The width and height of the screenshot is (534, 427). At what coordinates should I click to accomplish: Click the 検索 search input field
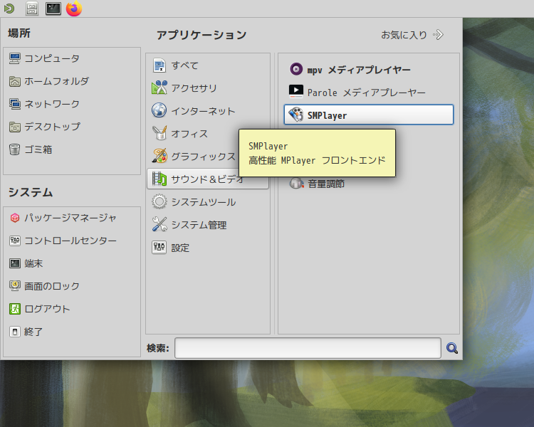[308, 348]
